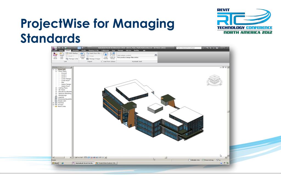Open the Modify ribbon tab
281x175 pixels.
click(x=84, y=51)
